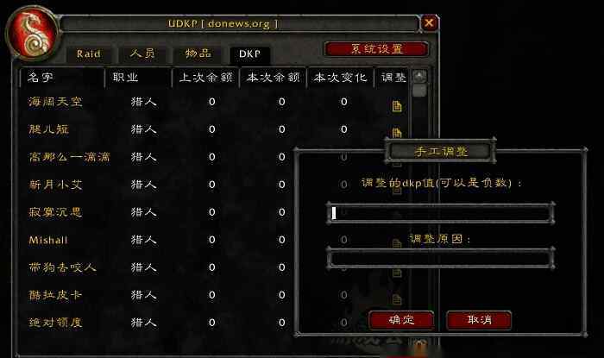Image resolution: width=604 pixels, height=358 pixels.
Task: Sort by the 职业 column header
Action: coord(139,78)
